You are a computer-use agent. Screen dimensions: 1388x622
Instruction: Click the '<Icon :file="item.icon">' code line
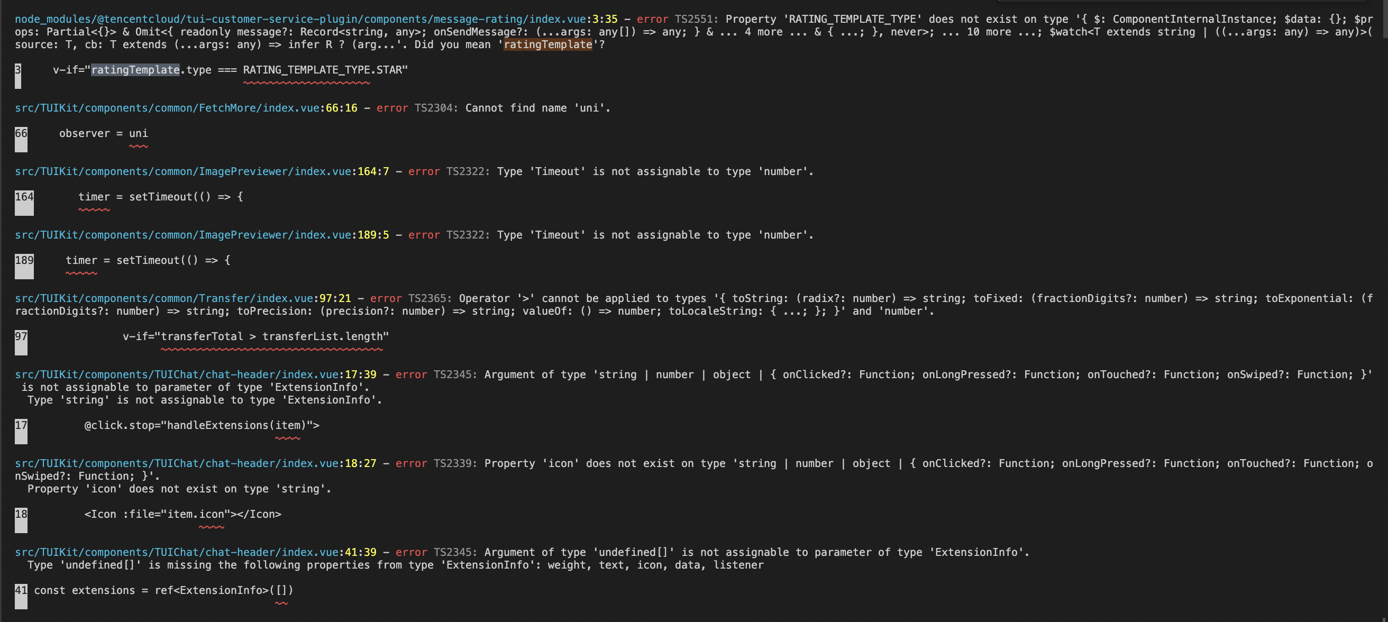pyautogui.click(x=182, y=514)
